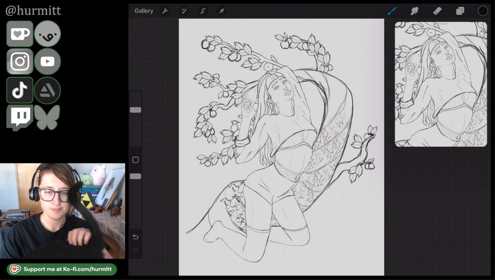
Task: Tap the undo arrow on sidebar
Action: point(136,237)
